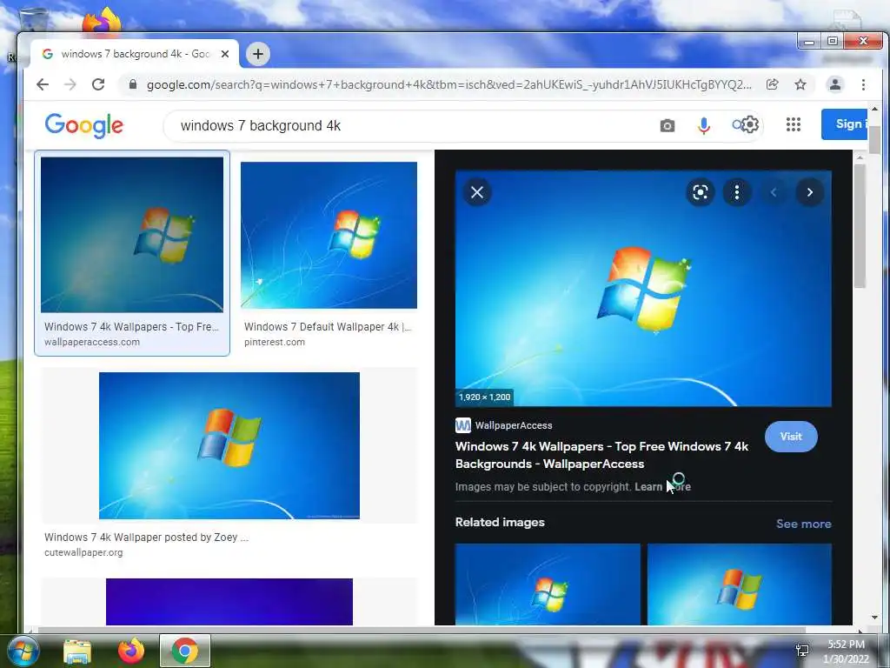This screenshot has width=890, height=668.
Task: Launch Firefox from the taskbar
Action: [131, 651]
